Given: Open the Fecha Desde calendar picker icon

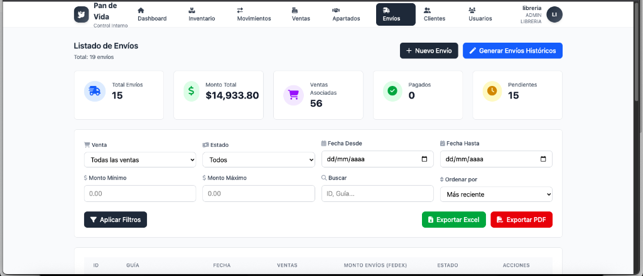Looking at the screenshot, I should 424,159.
